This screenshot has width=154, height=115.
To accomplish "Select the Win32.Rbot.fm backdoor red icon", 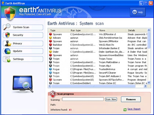I will pyautogui.click(x=51, y=44).
